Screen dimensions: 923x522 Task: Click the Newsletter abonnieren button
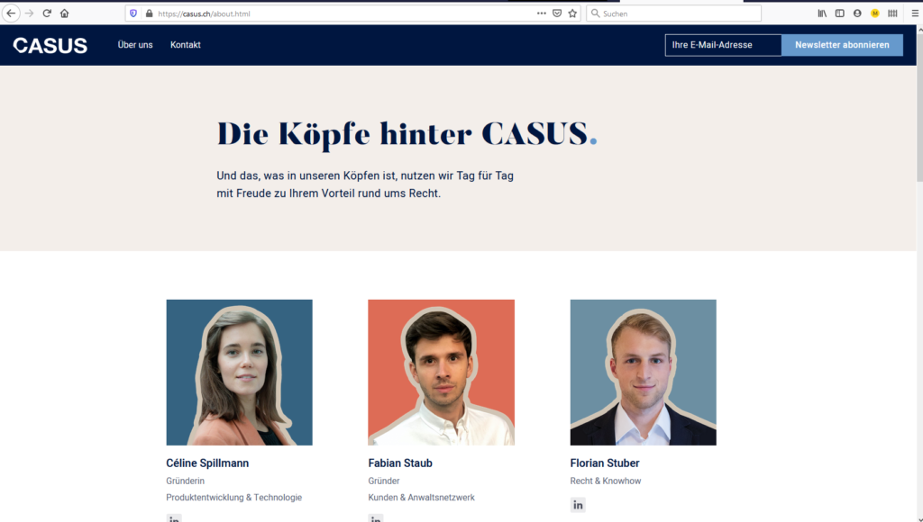[842, 45]
